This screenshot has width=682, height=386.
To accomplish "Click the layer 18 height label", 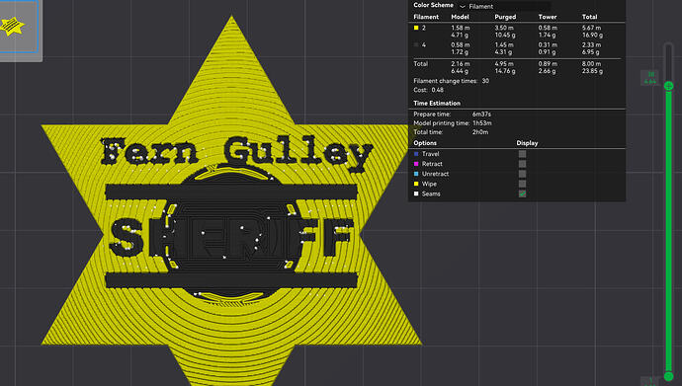I will coord(650,78).
